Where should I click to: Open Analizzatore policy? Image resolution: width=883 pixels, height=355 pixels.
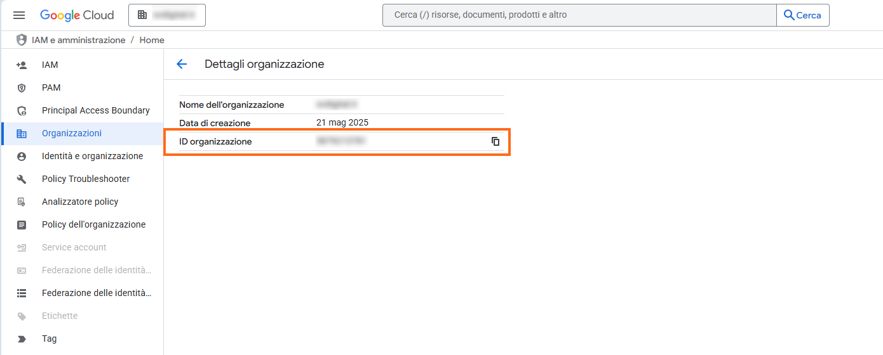pos(80,202)
